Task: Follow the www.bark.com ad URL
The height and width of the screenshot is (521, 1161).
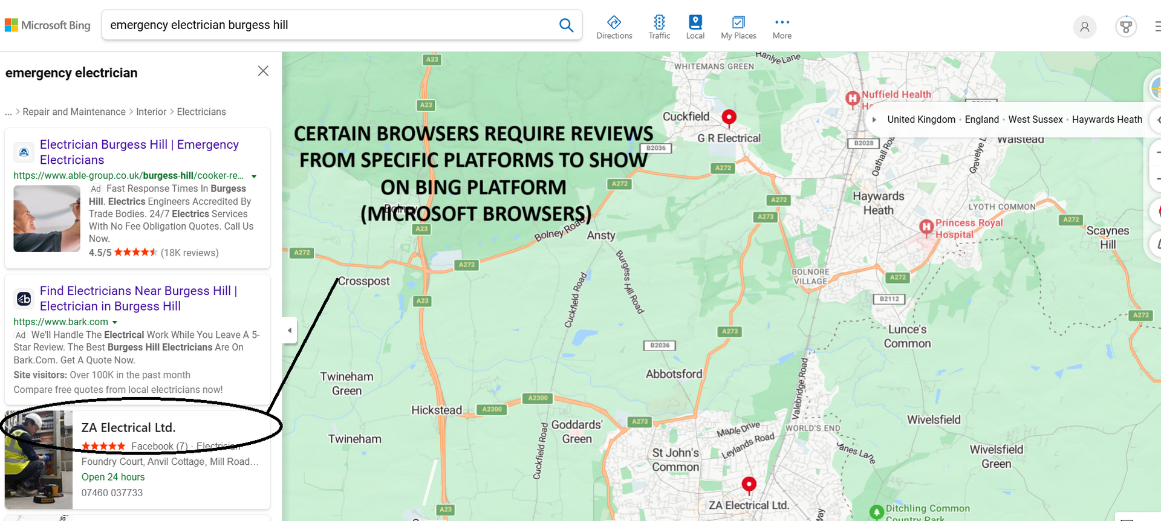Action: point(61,322)
